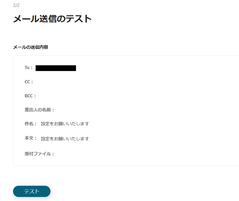The image size is (239, 201).
Task: Click the 本文 label
Action: click(x=30, y=138)
